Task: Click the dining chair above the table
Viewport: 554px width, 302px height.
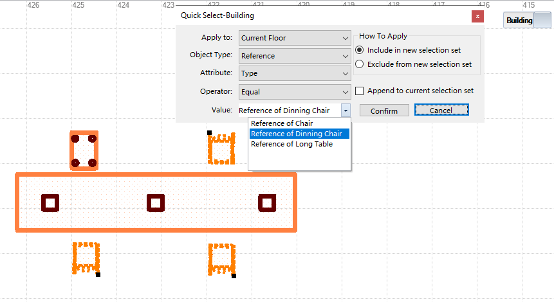Action: 221,149
